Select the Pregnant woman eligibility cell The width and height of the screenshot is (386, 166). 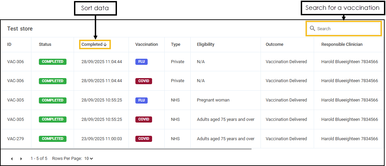(x=213, y=100)
